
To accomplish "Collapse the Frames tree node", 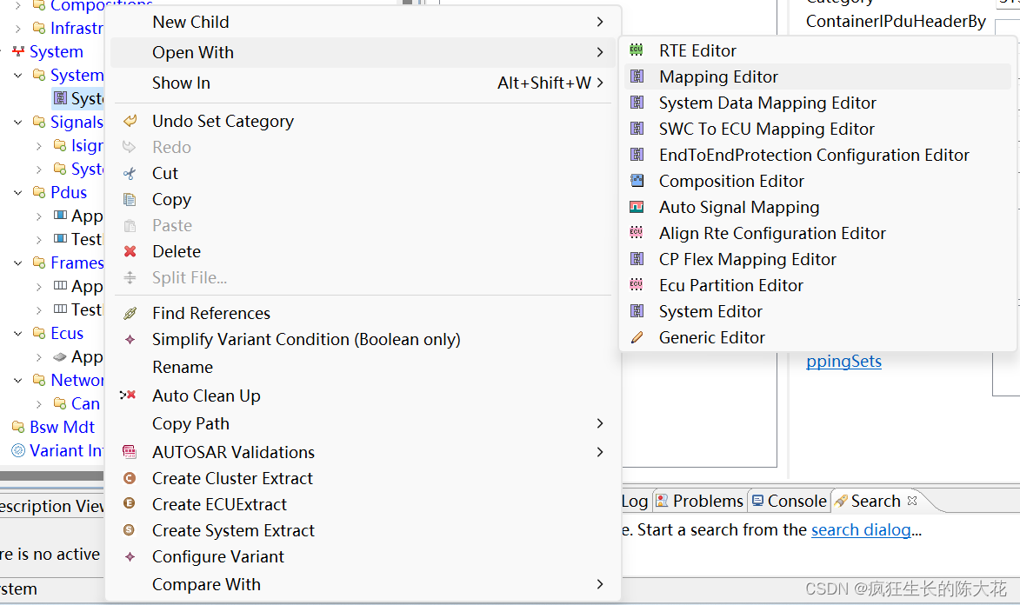I will [x=18, y=263].
